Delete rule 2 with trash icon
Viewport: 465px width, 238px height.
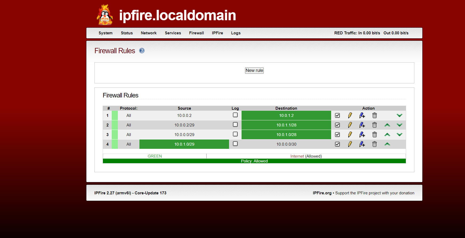coord(375,125)
